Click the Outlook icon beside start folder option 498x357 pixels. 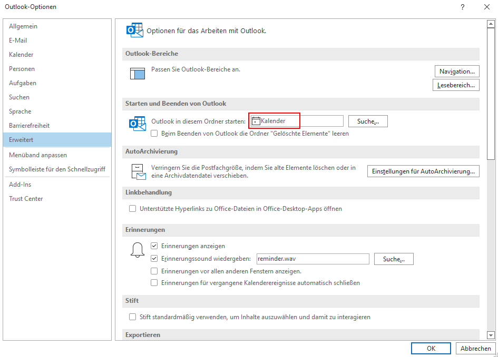(x=137, y=124)
